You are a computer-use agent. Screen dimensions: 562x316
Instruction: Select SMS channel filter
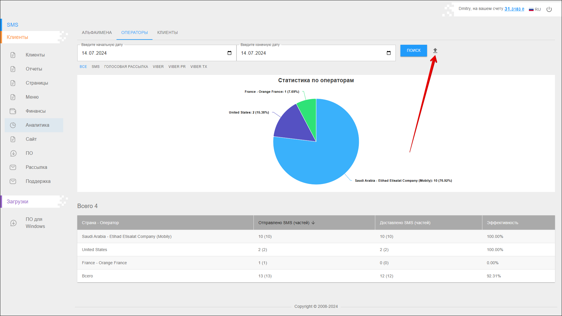click(x=95, y=67)
